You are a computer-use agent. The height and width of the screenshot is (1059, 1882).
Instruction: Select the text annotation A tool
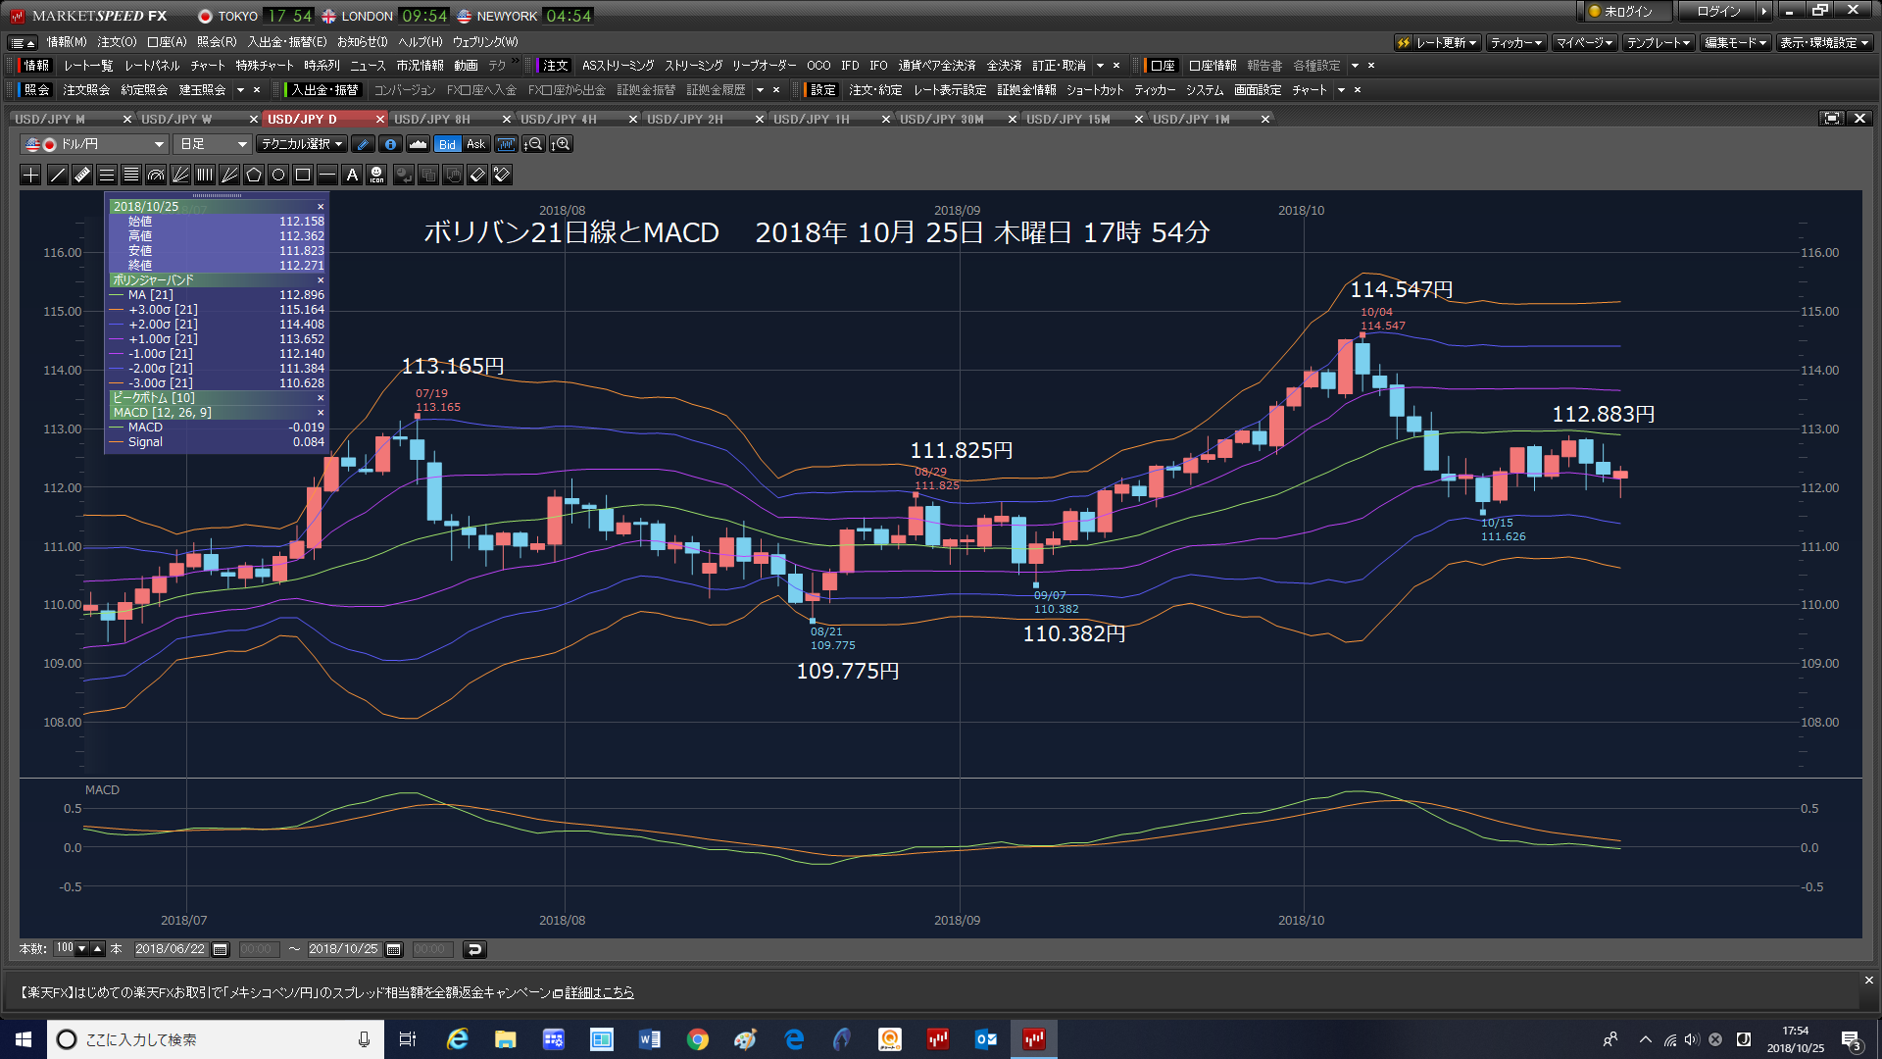[x=352, y=175]
